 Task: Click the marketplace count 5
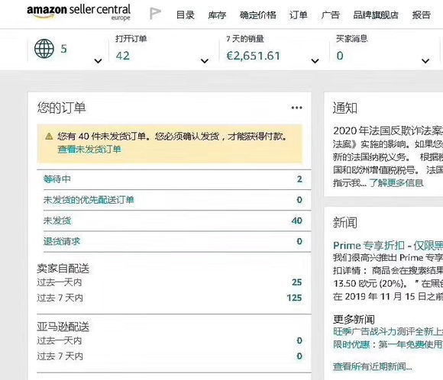(x=64, y=49)
